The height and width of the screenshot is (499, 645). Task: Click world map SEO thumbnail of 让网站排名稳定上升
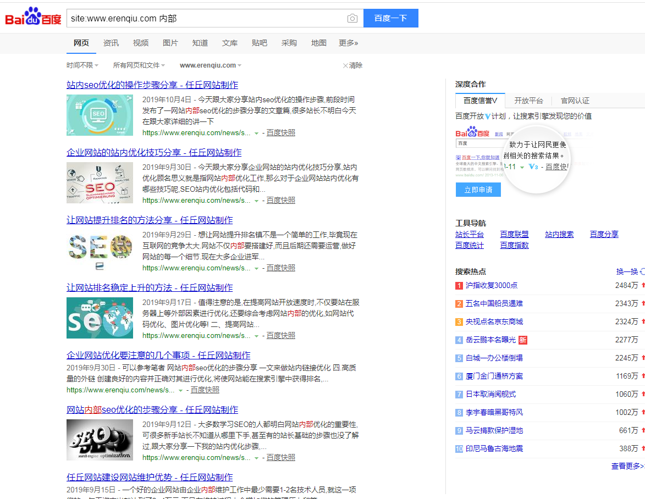[x=100, y=318]
